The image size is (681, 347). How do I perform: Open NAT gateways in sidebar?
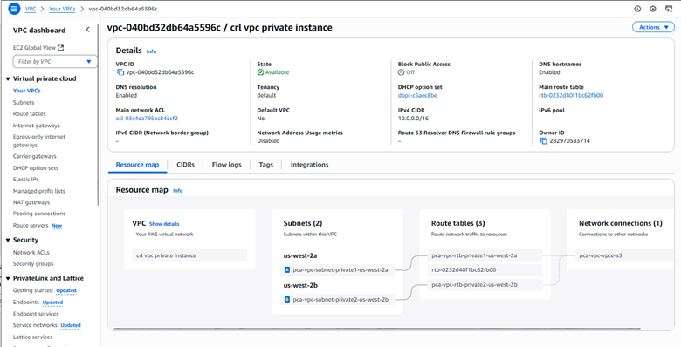(x=31, y=202)
